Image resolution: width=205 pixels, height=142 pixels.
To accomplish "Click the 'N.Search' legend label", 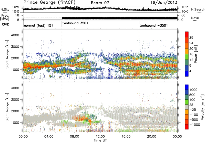I will pos(198,9).
